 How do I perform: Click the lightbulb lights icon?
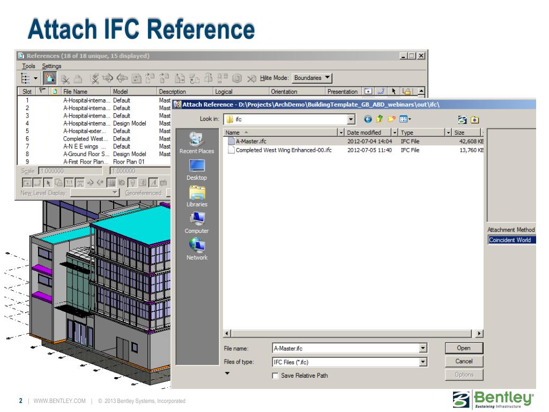132,182
